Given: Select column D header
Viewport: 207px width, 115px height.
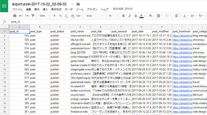Looking at the screenshot, I should [80, 27].
